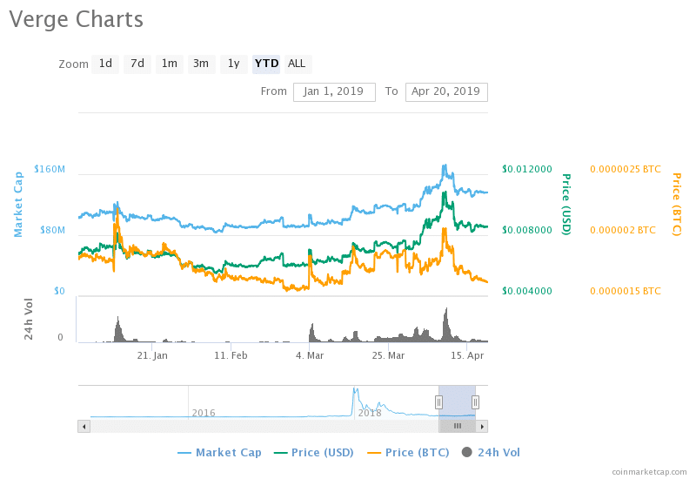The image size is (696, 479).
Task: Click the 0.0000025 BTC axis value
Action: pos(625,169)
